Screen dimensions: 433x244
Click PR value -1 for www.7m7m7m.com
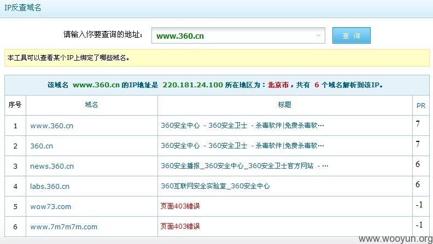[x=419, y=225]
